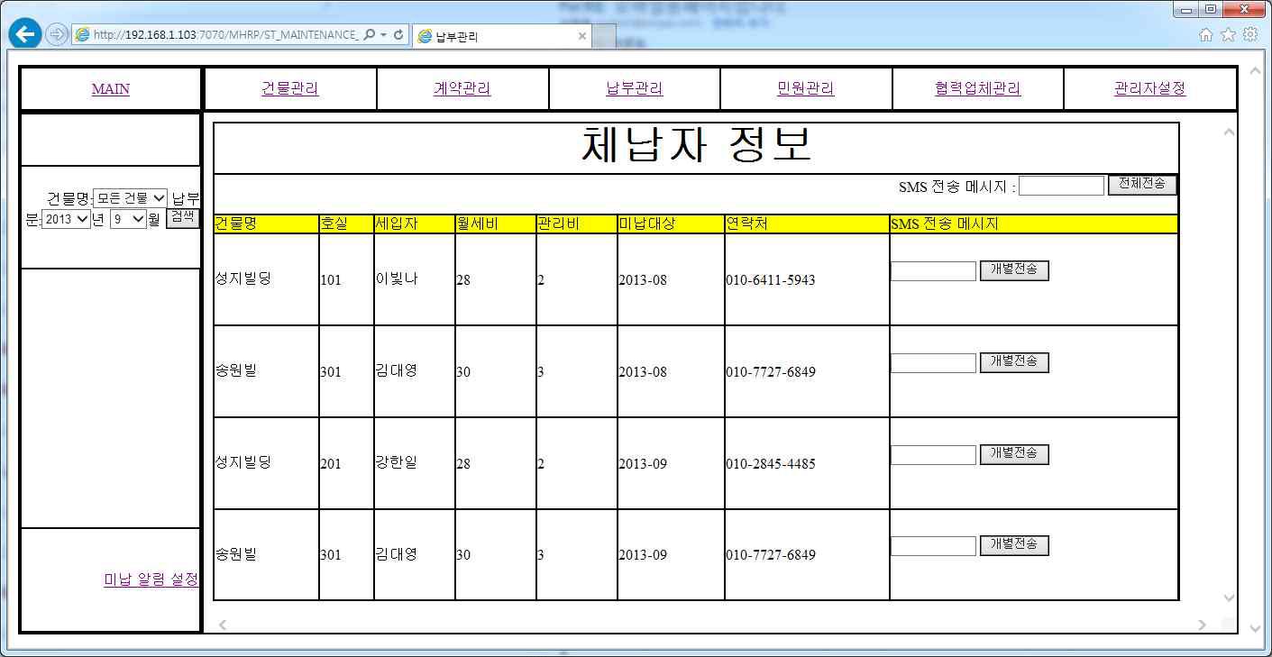Expand the 2013 year dropdown
Image resolution: width=1272 pixels, height=657 pixels.
[x=66, y=219]
